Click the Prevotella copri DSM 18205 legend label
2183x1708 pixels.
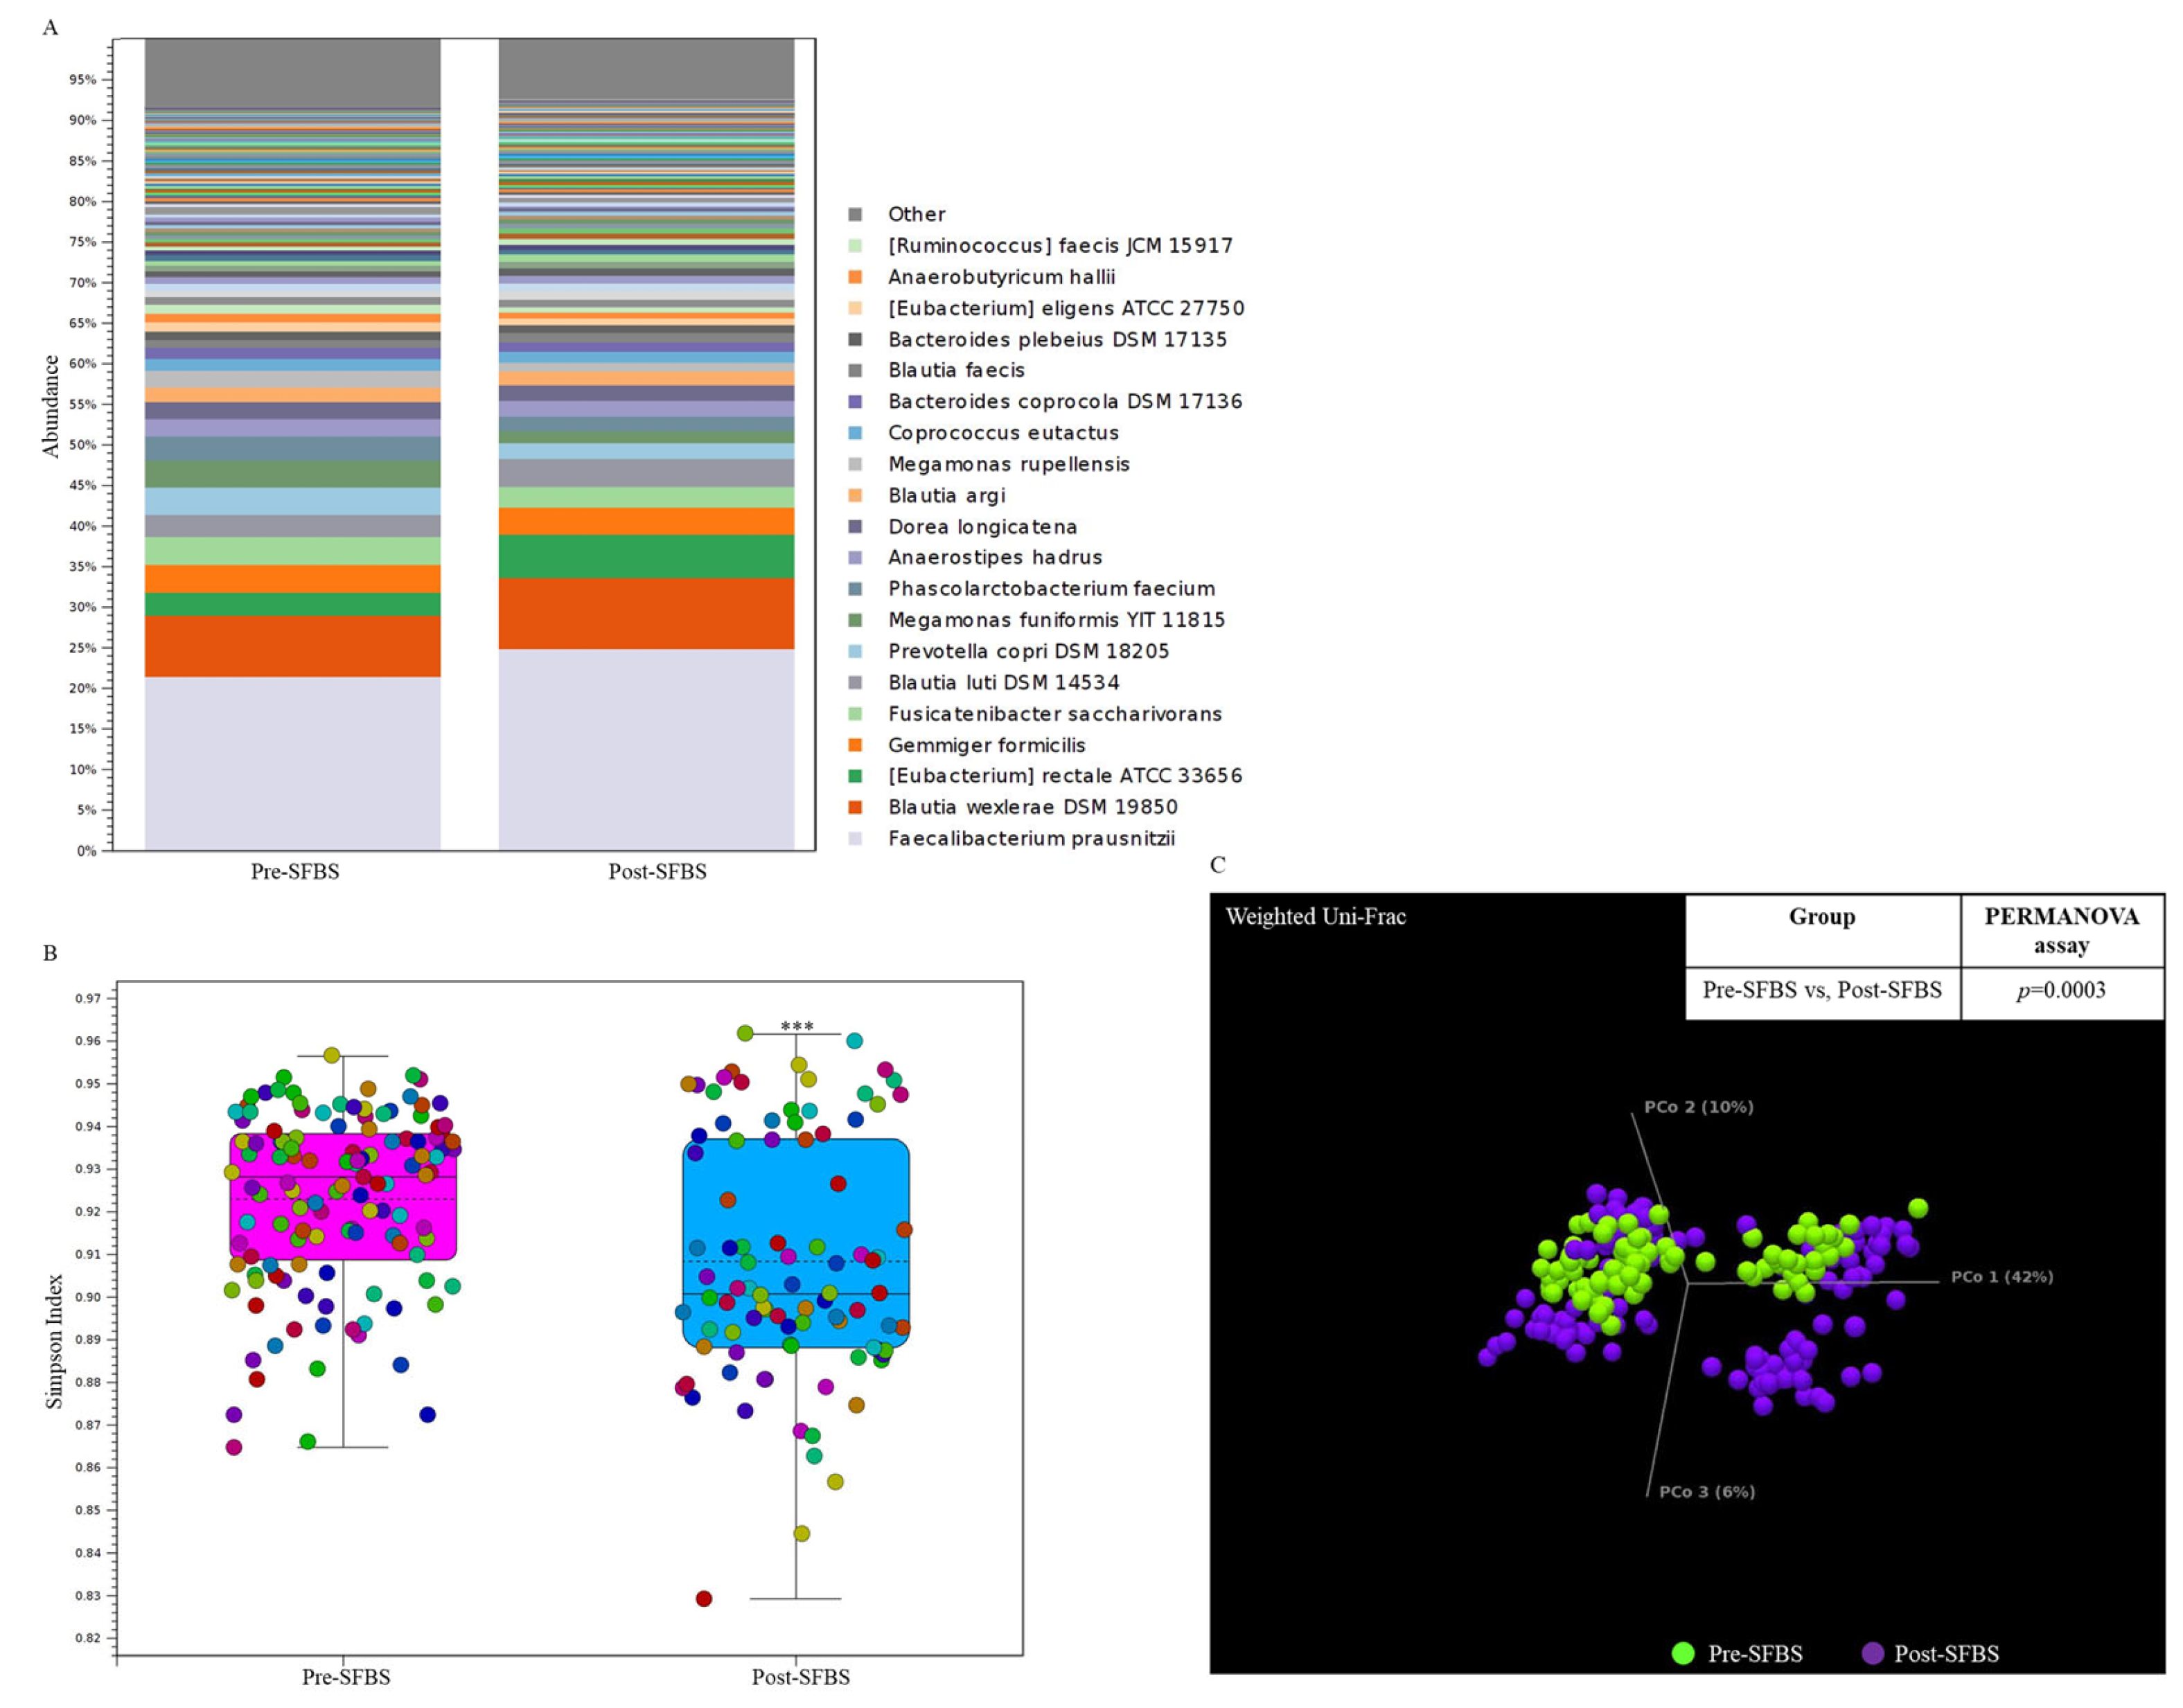point(1028,651)
